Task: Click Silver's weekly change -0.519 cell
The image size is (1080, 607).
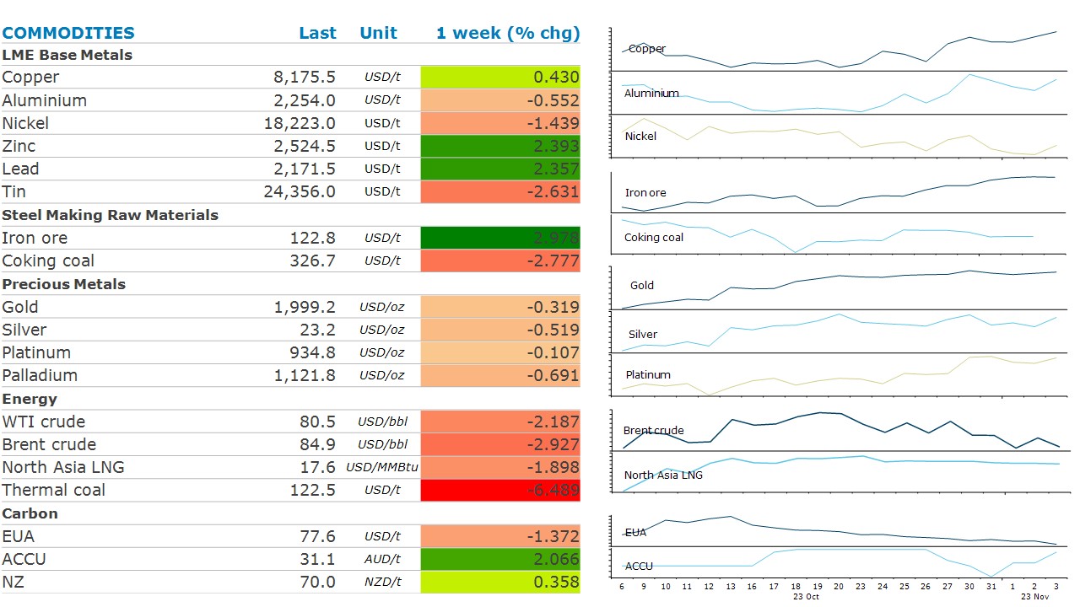Action: coord(500,330)
